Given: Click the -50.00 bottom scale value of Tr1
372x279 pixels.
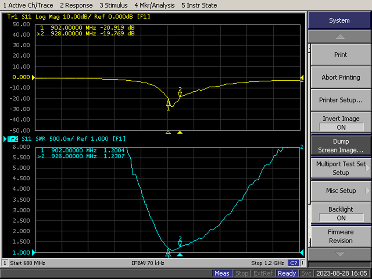Looking at the screenshot, I should (20, 131).
